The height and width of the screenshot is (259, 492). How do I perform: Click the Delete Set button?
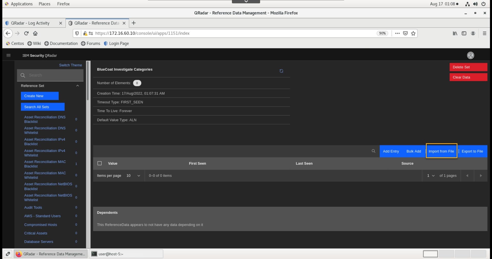(468, 67)
